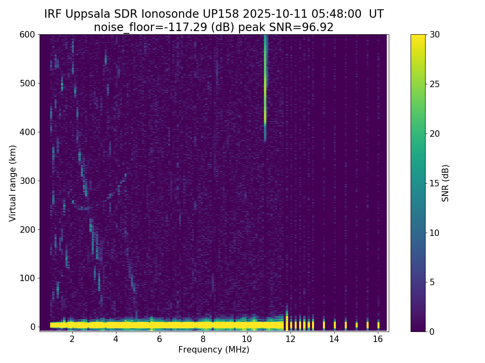The image size is (485, 363).
Task: Click the 100 tick on the virtual range axis
Action: click(x=27, y=278)
